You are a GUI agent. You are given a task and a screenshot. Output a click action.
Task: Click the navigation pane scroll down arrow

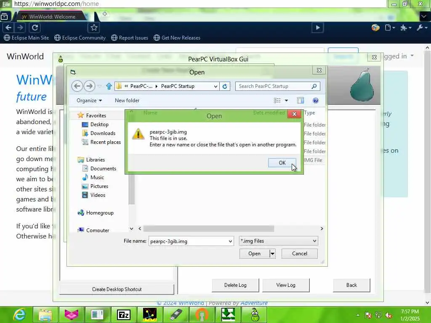(131, 228)
